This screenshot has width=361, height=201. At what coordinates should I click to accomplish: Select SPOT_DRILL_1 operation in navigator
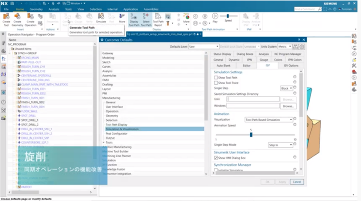coord(30,120)
